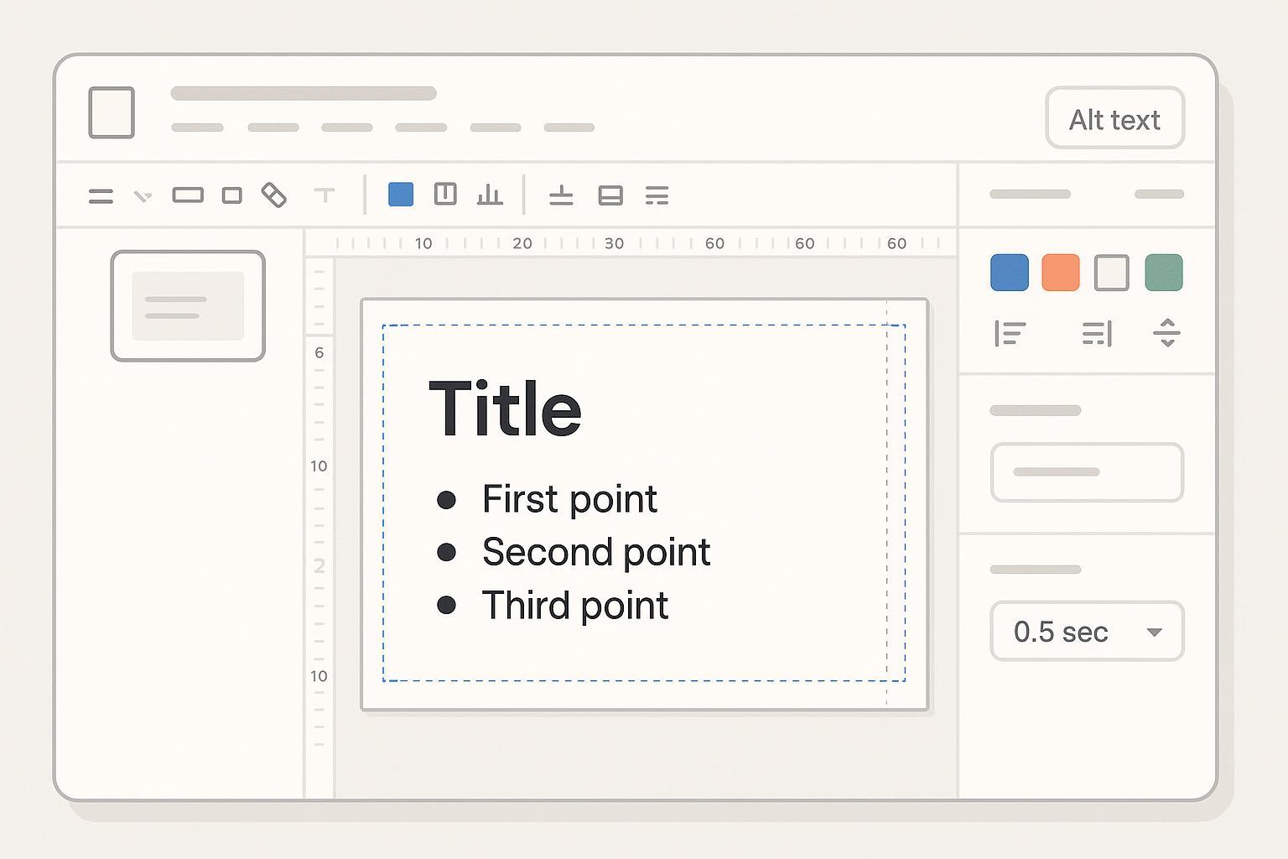Open the 0.5 sec duration dropdown
The image size is (1288, 859).
tap(1087, 632)
